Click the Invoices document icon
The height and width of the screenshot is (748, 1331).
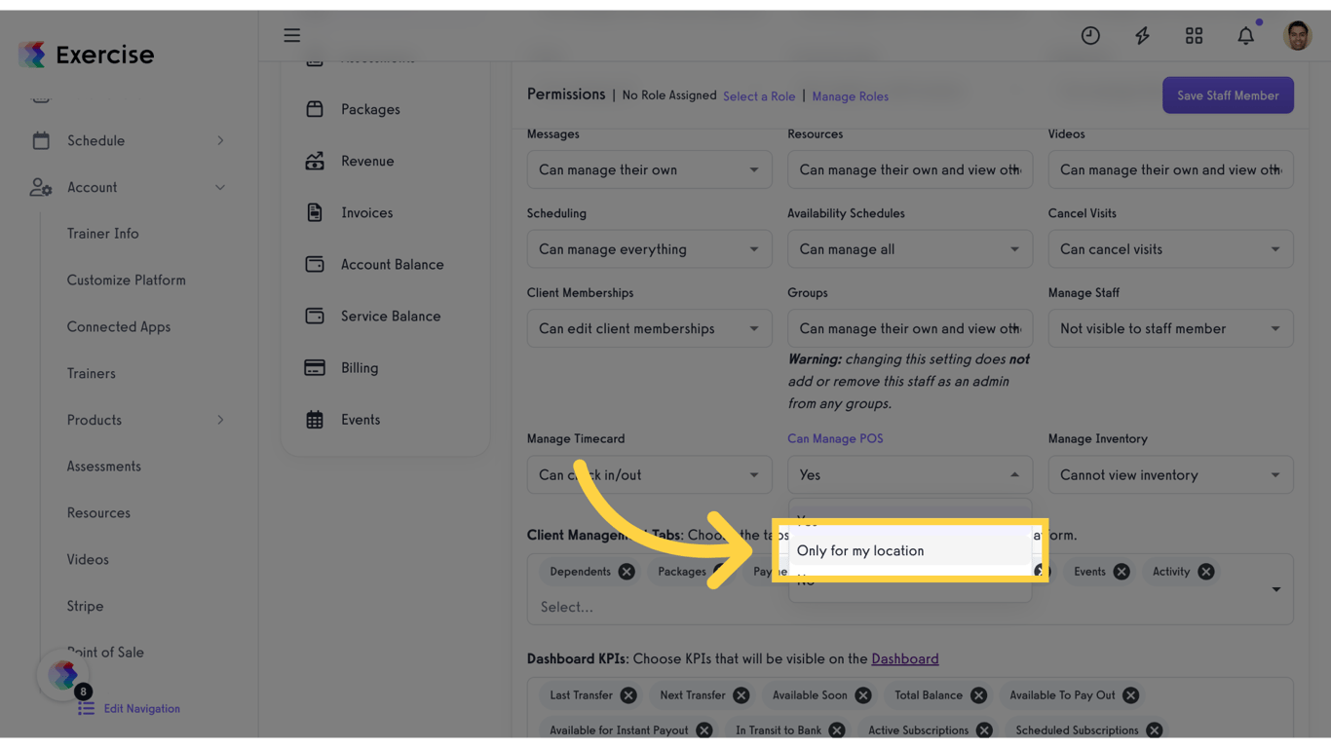point(315,212)
